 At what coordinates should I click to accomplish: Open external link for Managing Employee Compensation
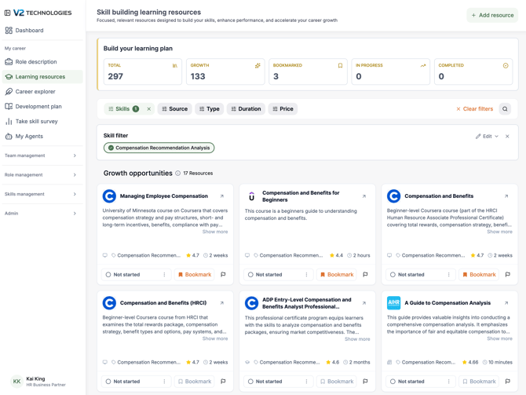coord(221,196)
